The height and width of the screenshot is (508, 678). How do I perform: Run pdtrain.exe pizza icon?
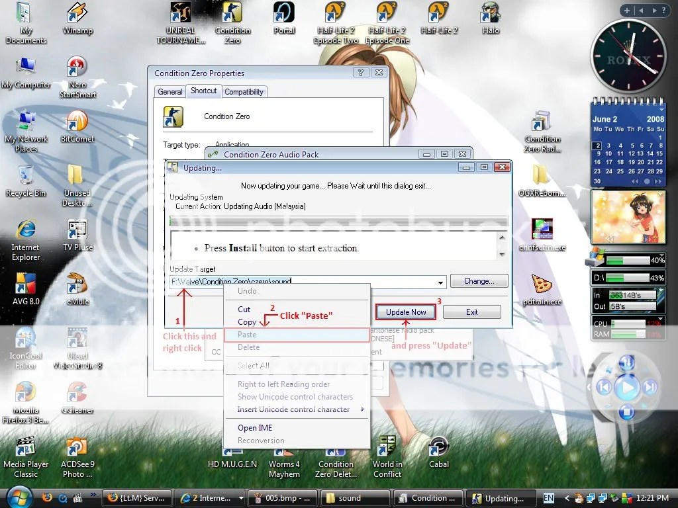[542, 290]
